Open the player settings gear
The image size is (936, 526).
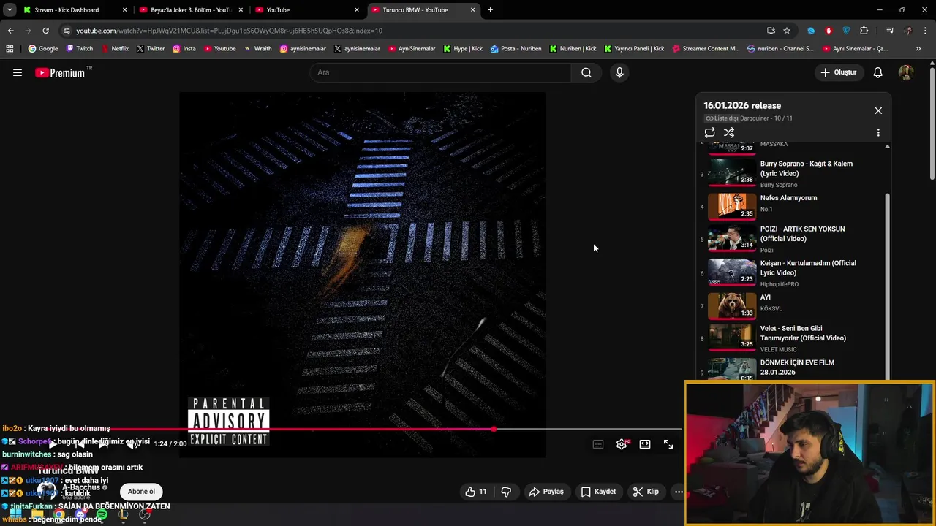pos(622,444)
